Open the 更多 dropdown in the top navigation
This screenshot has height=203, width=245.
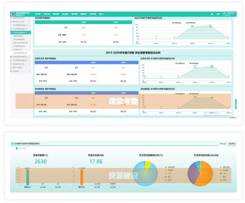[102, 14]
